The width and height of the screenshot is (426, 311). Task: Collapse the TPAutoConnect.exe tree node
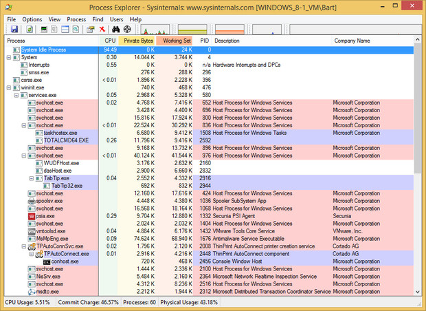[x=32, y=254]
